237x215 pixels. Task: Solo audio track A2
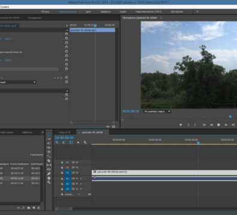[81, 184]
